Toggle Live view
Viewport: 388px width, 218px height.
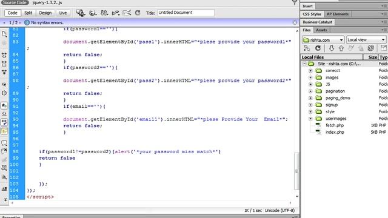pyautogui.click(x=63, y=13)
